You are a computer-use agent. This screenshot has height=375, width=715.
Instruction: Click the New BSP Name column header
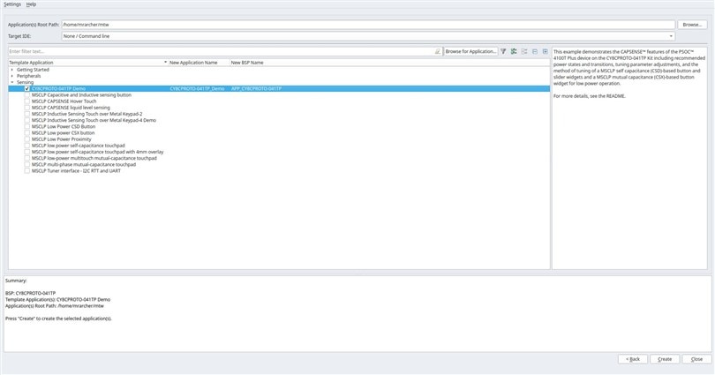point(390,63)
